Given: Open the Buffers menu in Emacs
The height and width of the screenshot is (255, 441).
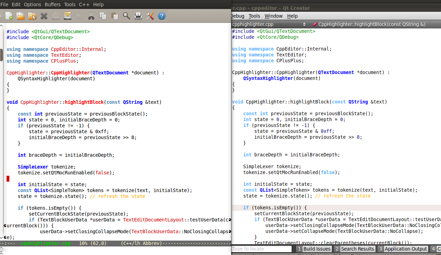Looking at the screenshot, I should coord(53,4).
